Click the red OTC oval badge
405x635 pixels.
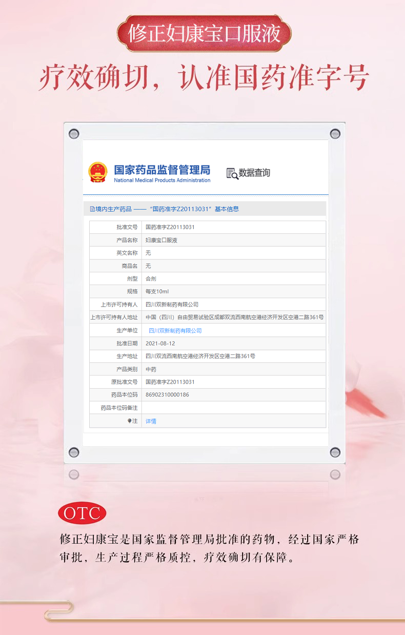[x=82, y=513]
